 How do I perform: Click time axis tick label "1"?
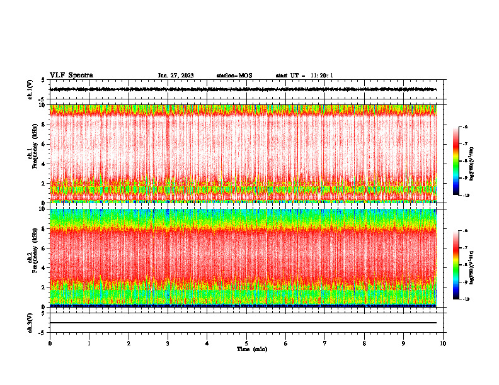89,343
